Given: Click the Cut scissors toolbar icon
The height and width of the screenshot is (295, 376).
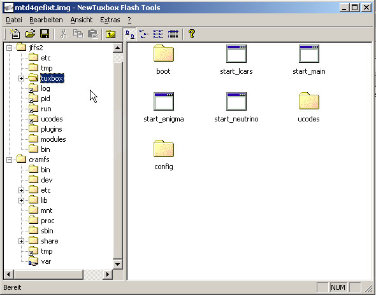Looking at the screenshot, I should click(x=63, y=34).
